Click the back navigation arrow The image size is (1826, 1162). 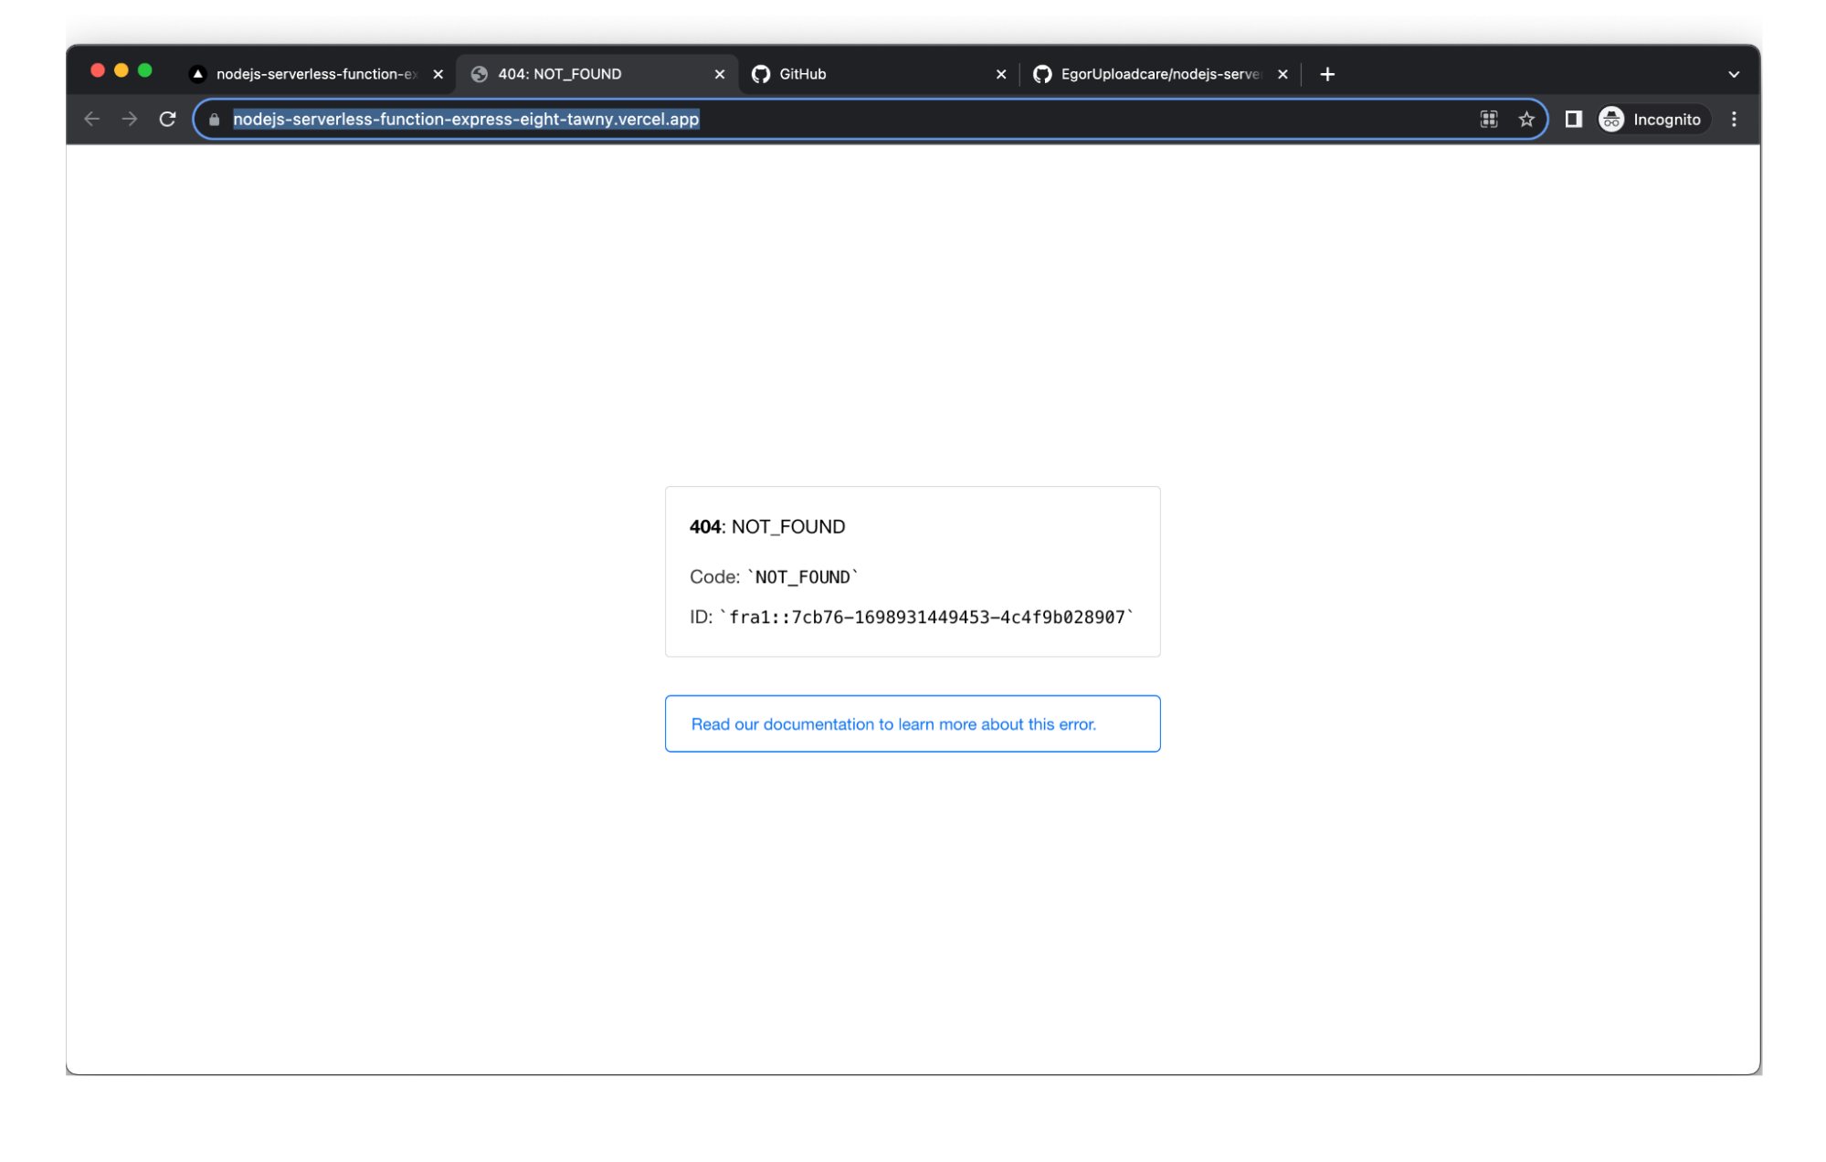pos(91,119)
